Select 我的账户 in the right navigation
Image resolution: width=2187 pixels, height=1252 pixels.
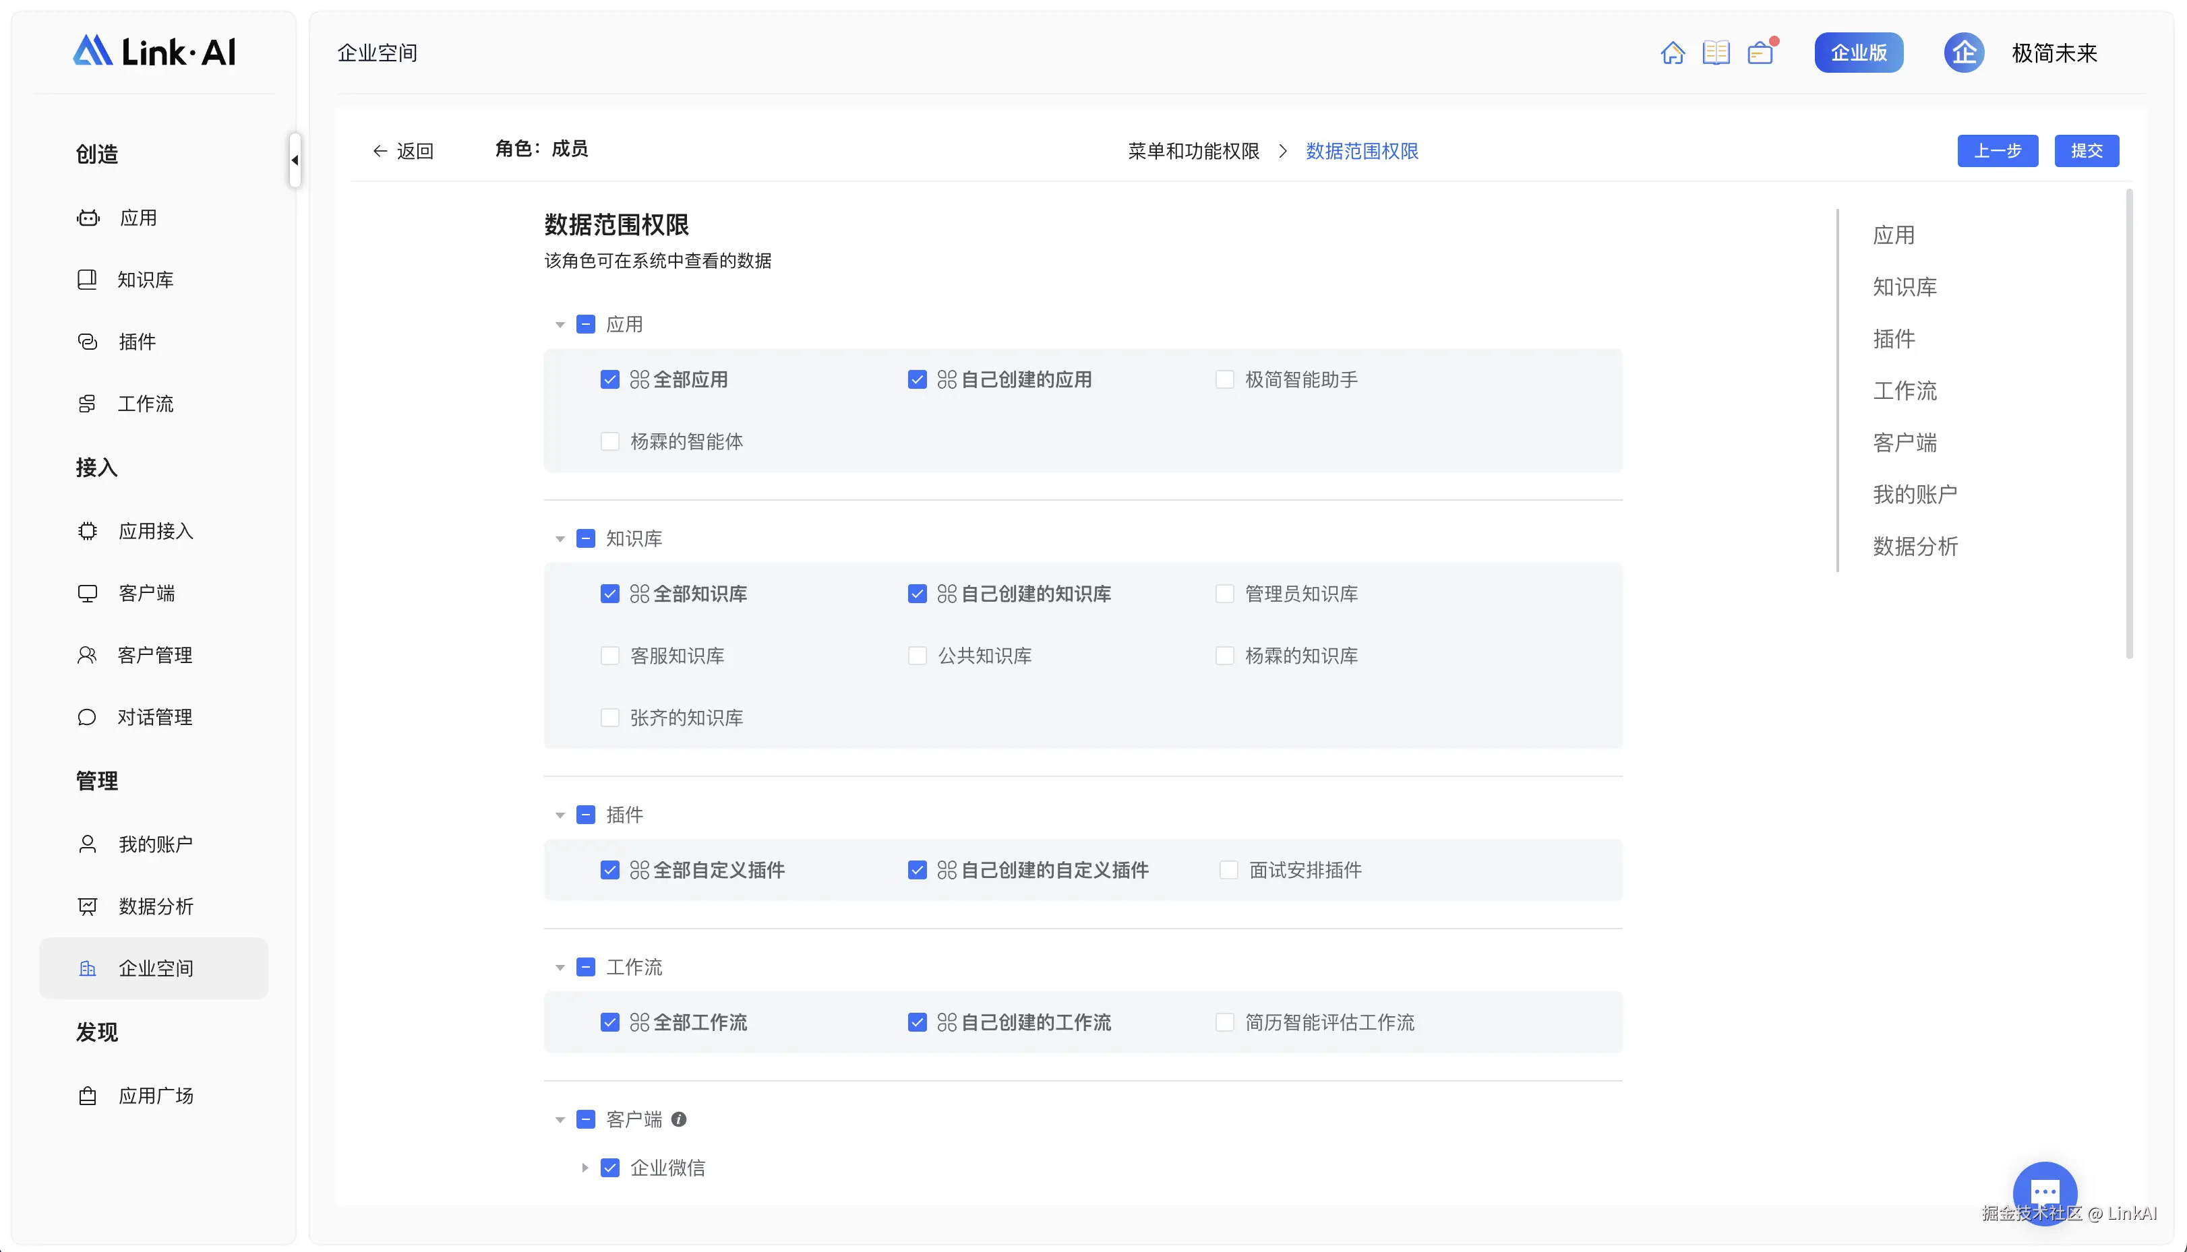coord(1914,493)
